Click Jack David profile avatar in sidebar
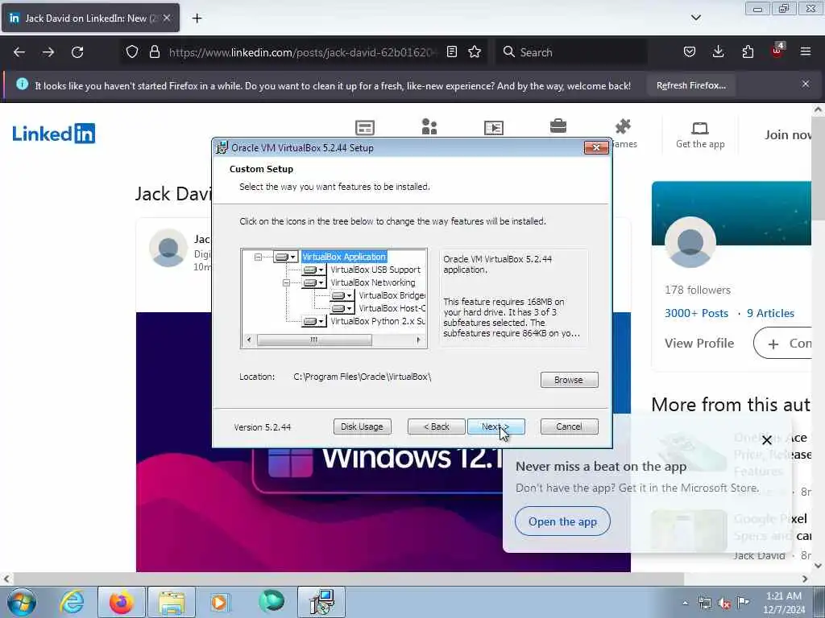This screenshot has height=618, width=825. click(690, 242)
